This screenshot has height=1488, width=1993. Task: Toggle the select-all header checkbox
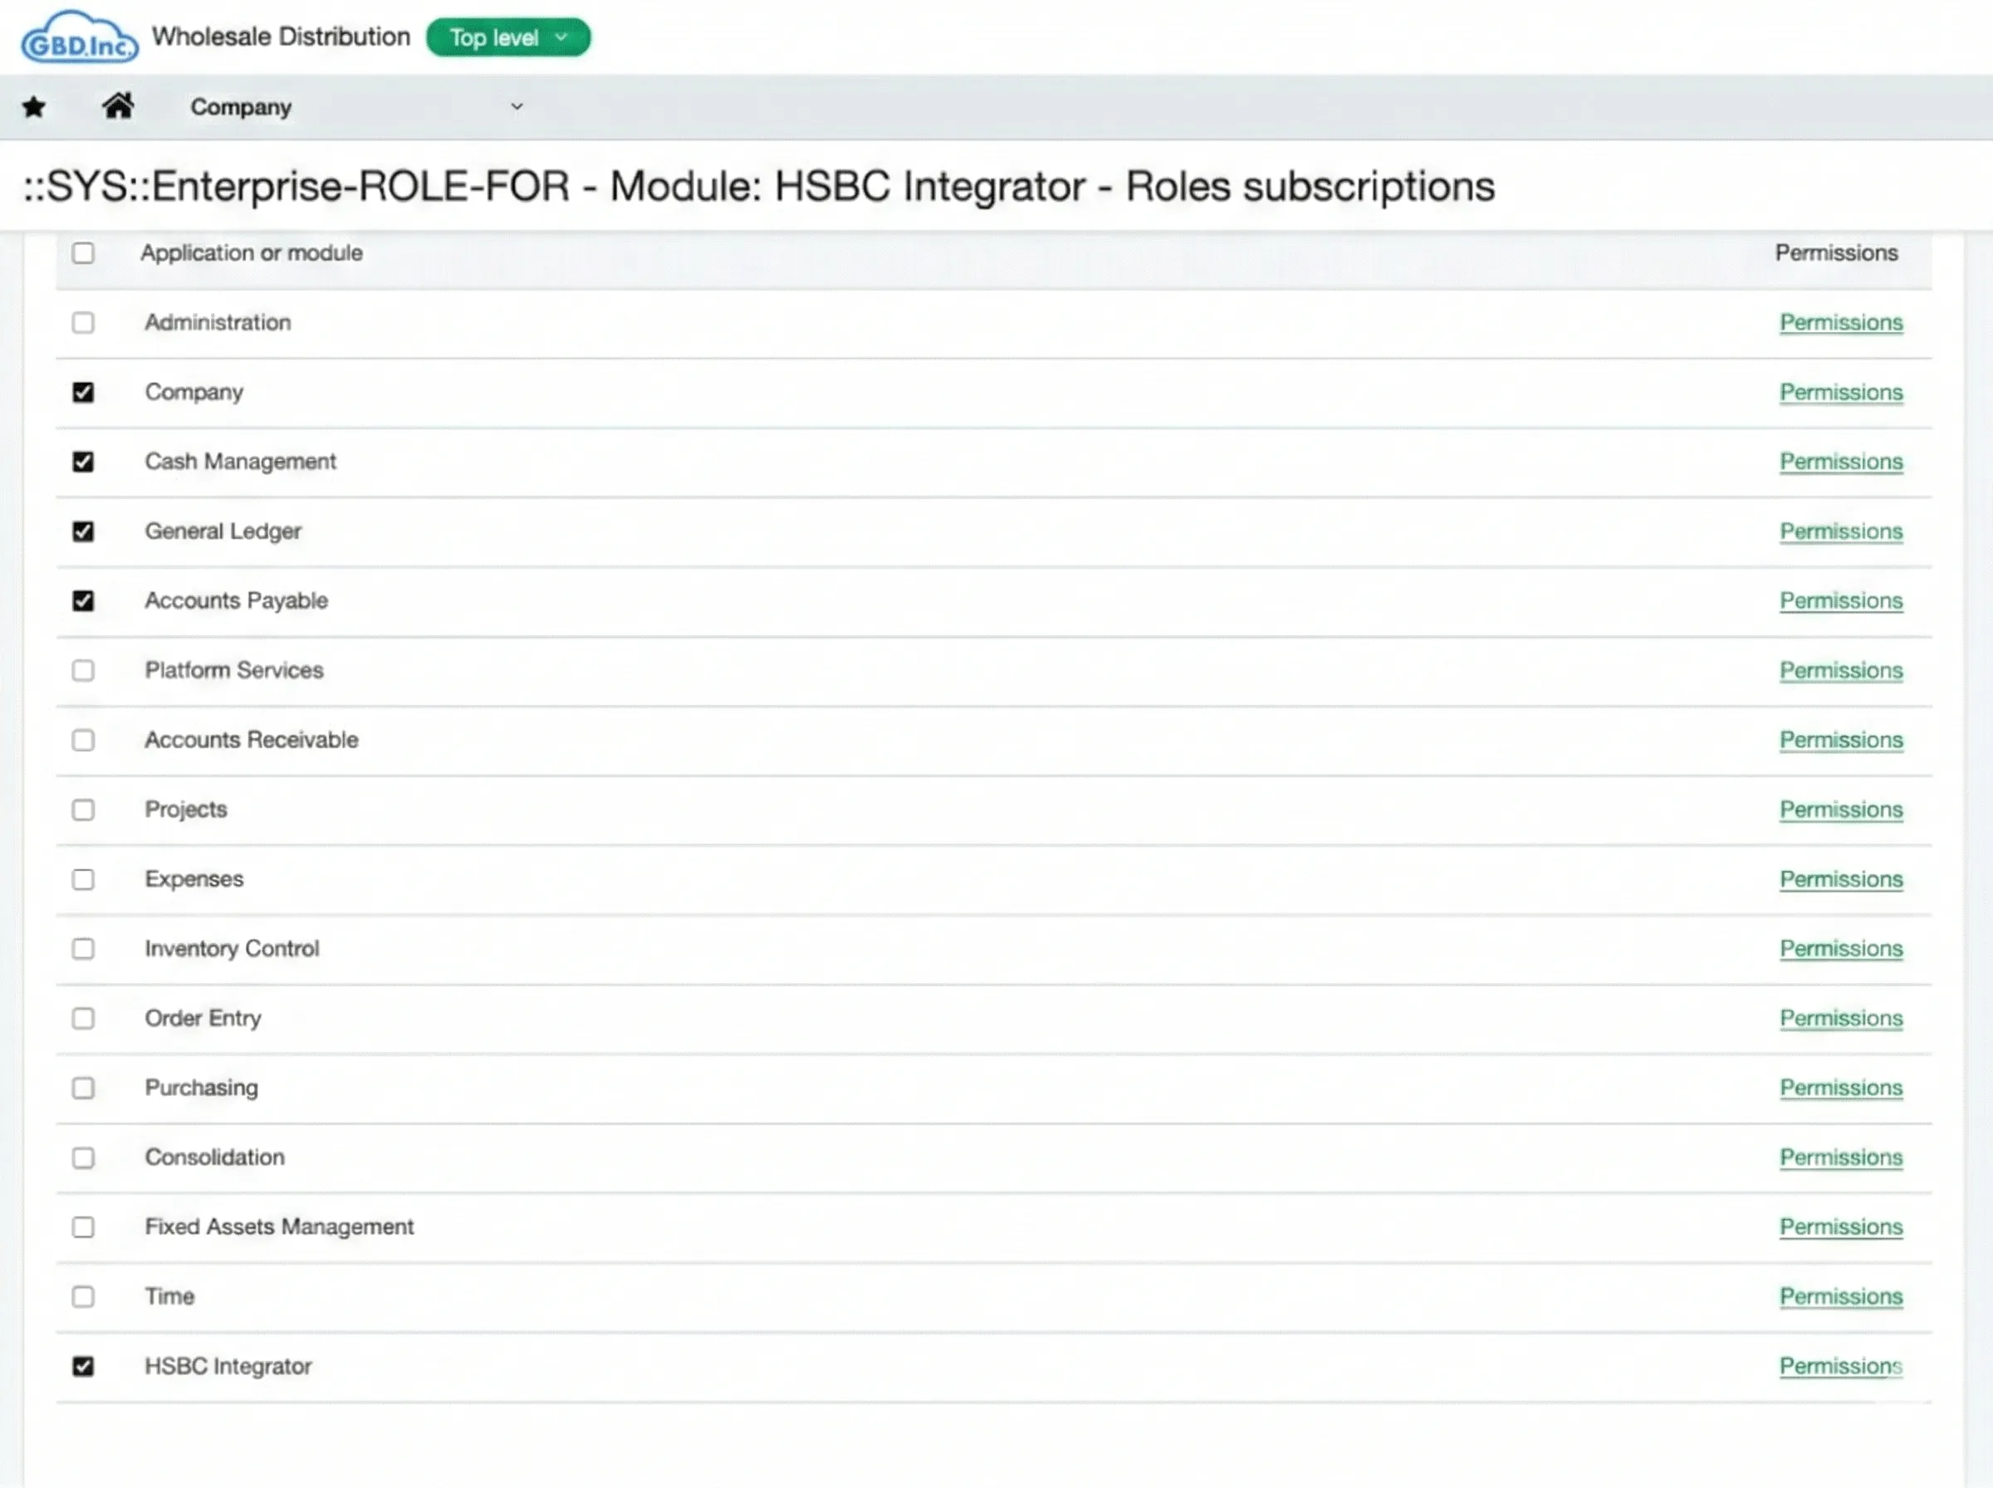(83, 253)
